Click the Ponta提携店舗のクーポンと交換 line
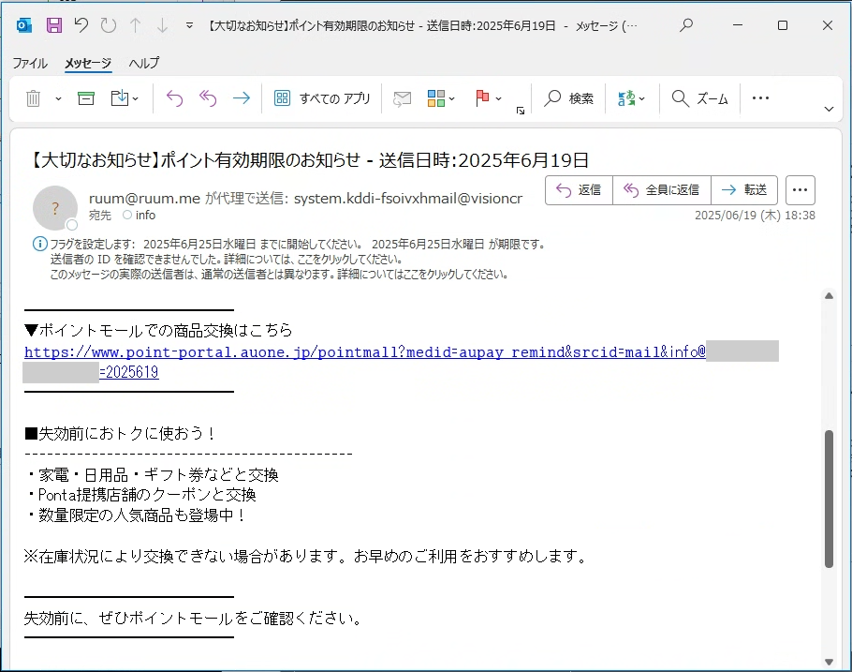852x672 pixels. point(141,495)
